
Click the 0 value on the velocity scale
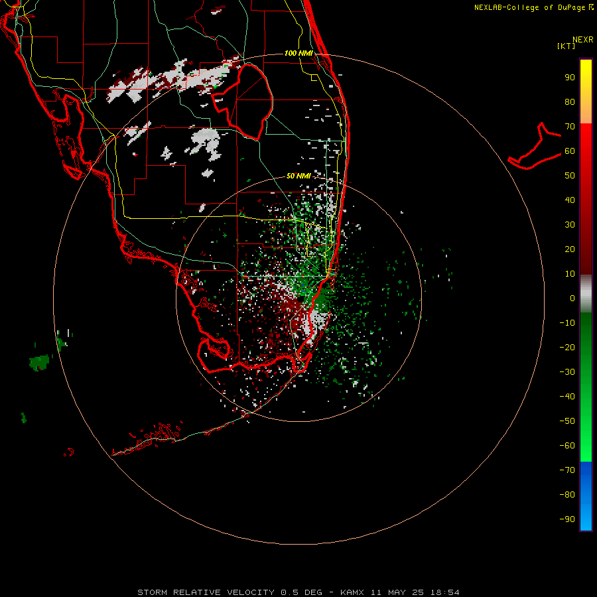point(572,298)
